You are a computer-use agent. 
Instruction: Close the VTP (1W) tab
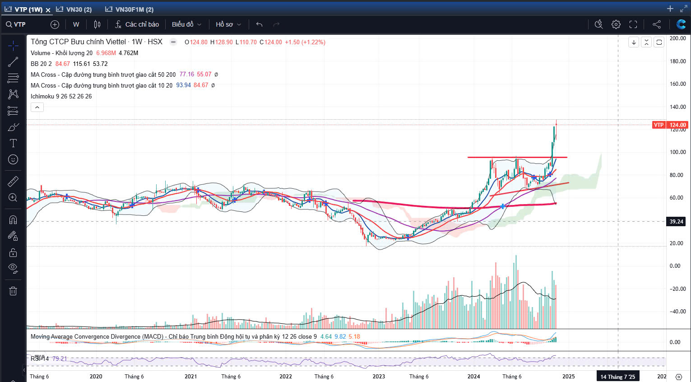[x=48, y=9]
